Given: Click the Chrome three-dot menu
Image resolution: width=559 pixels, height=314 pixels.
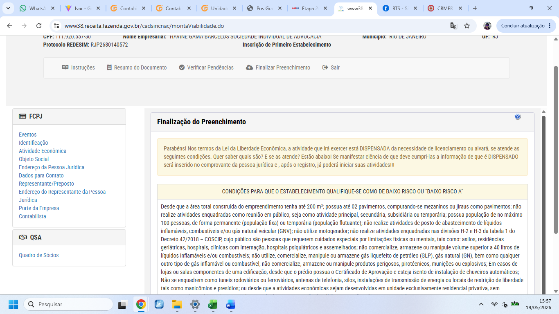Looking at the screenshot, I should coord(550,26).
